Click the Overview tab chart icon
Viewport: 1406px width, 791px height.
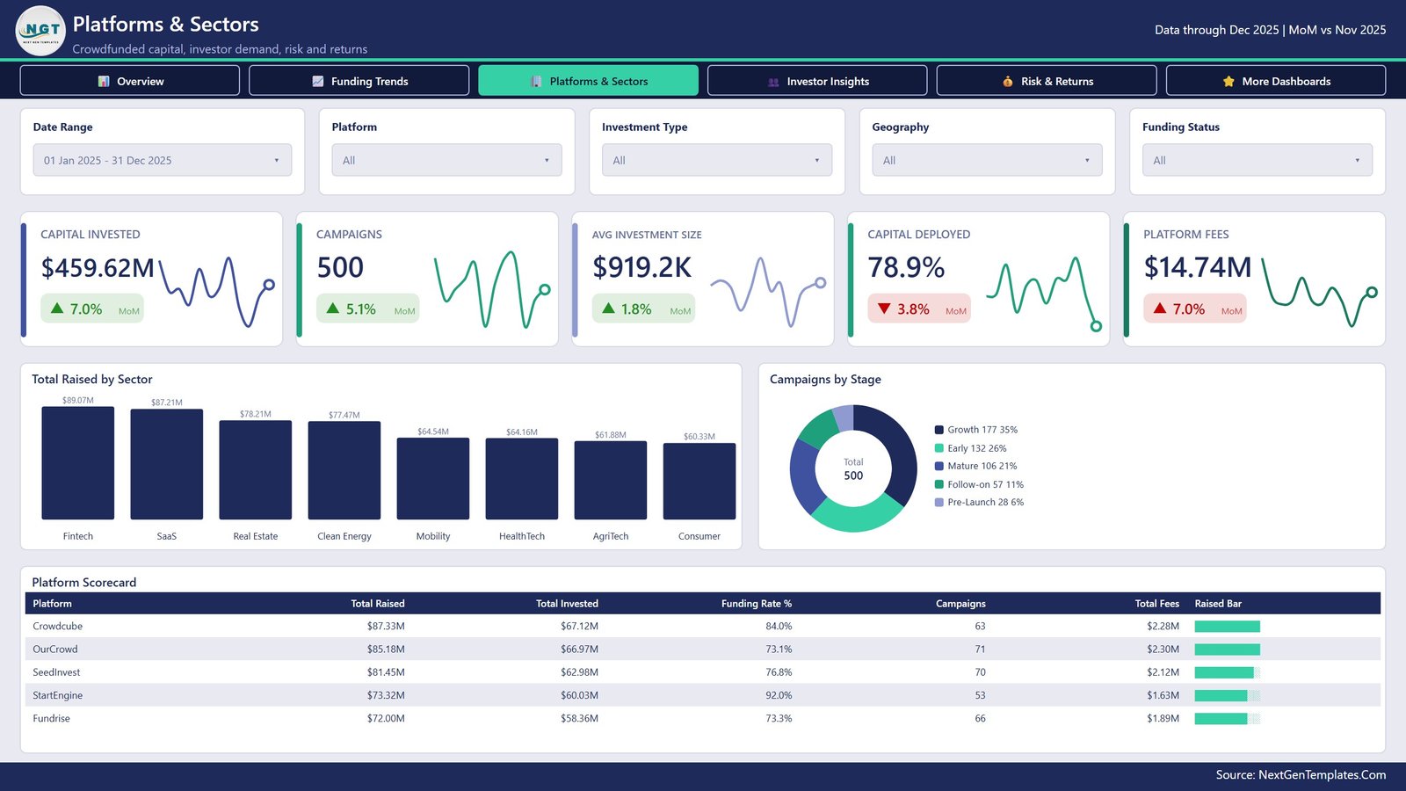click(x=104, y=81)
